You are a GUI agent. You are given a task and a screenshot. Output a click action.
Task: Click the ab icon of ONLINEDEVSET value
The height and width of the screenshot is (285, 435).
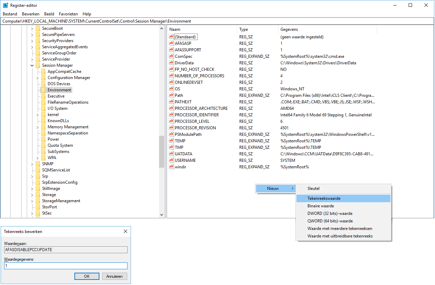pyautogui.click(x=172, y=82)
